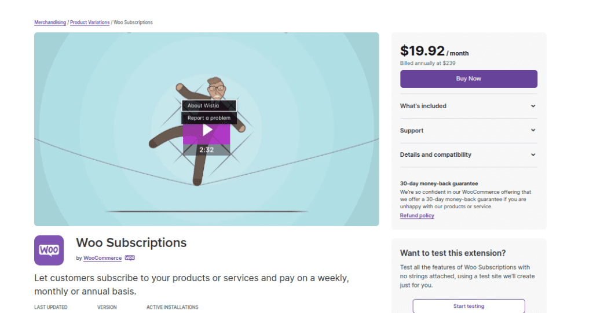Expand Details and compatibility section
Screen dimensions: 593x313
tap(468, 155)
